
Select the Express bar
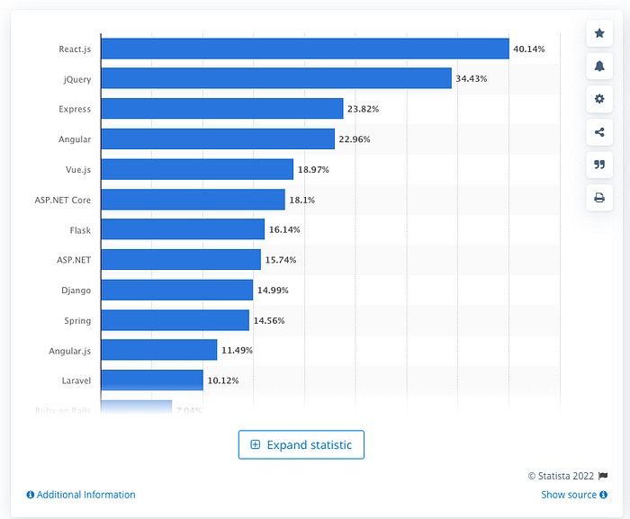(x=222, y=109)
